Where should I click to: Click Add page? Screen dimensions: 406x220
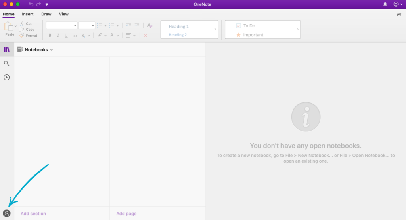(126, 214)
